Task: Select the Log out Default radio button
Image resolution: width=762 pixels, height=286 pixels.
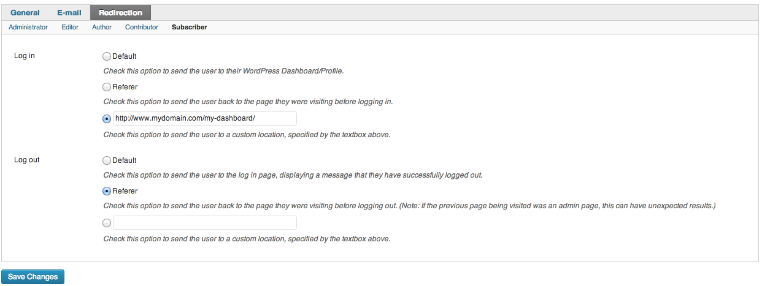Action: click(x=107, y=160)
